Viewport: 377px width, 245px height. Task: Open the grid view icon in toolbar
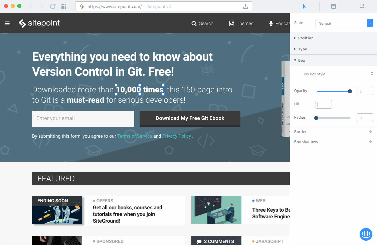point(64,6)
